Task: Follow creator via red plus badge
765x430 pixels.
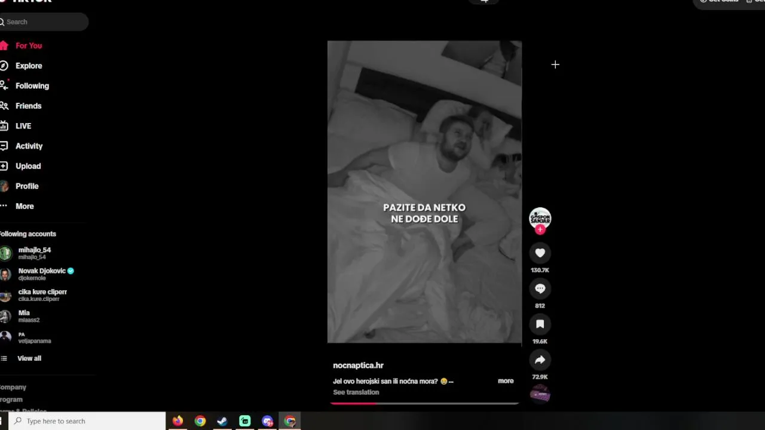Action: pyautogui.click(x=540, y=230)
